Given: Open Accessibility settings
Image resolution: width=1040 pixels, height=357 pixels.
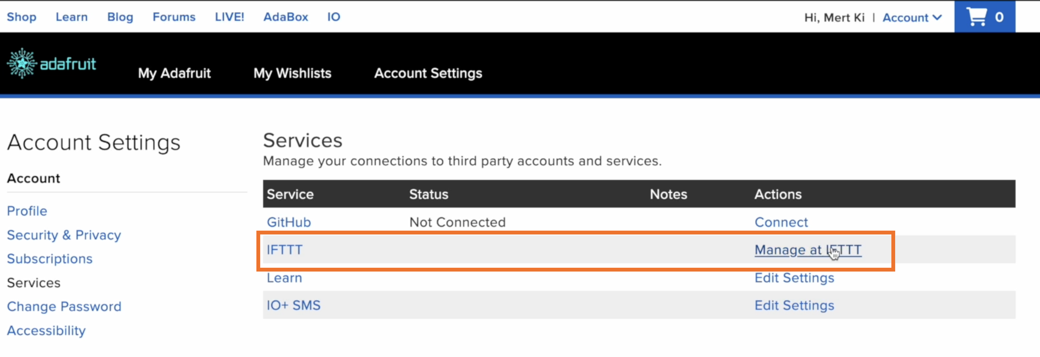Looking at the screenshot, I should coord(46,331).
